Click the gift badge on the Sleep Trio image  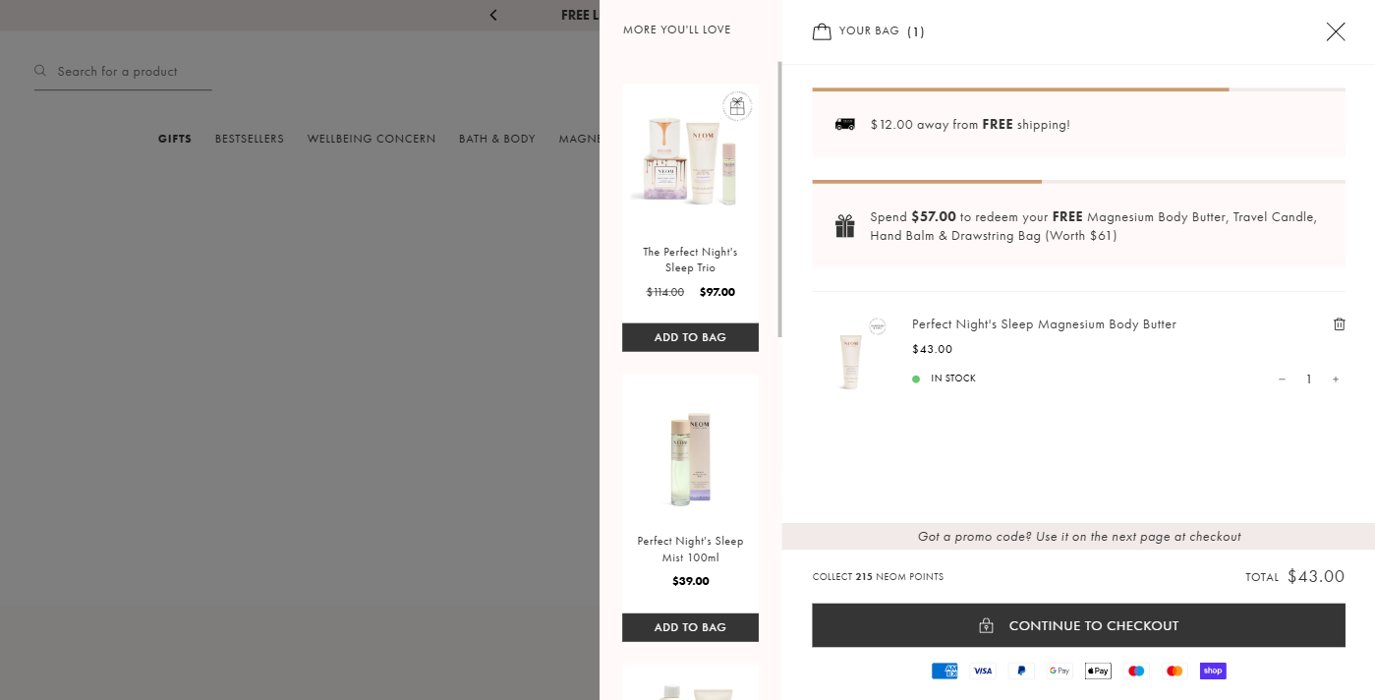[737, 106]
